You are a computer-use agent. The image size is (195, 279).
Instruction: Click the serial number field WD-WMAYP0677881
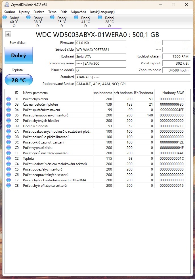pyautogui.click(x=100, y=50)
